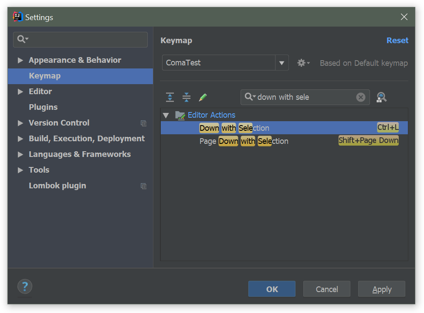Focus the left settings search field
The image size is (424, 313).
[x=80, y=40]
